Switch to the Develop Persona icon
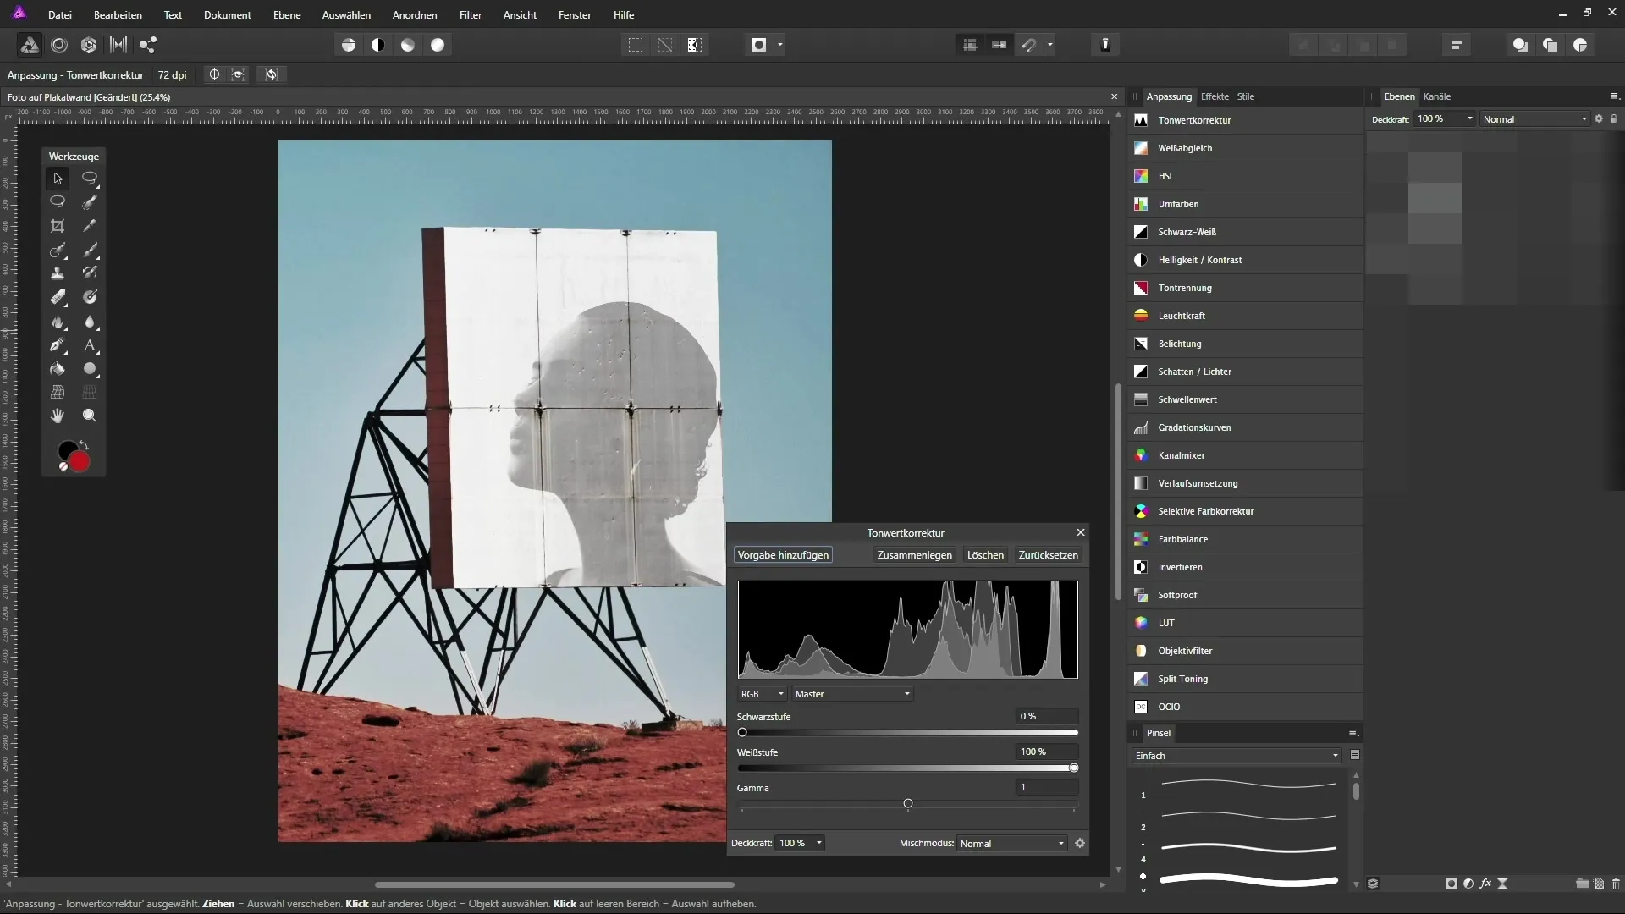The width and height of the screenshot is (1625, 914). click(x=89, y=45)
